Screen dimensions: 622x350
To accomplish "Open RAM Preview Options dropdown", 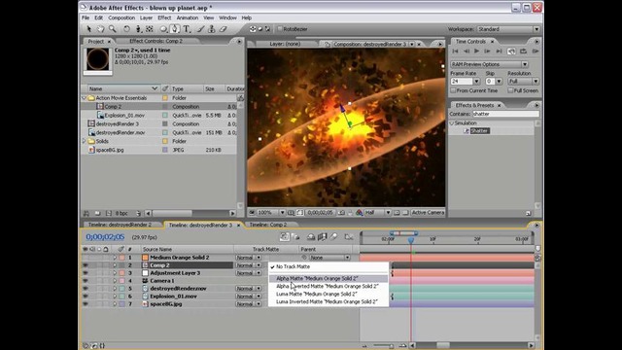I will tap(489, 64).
